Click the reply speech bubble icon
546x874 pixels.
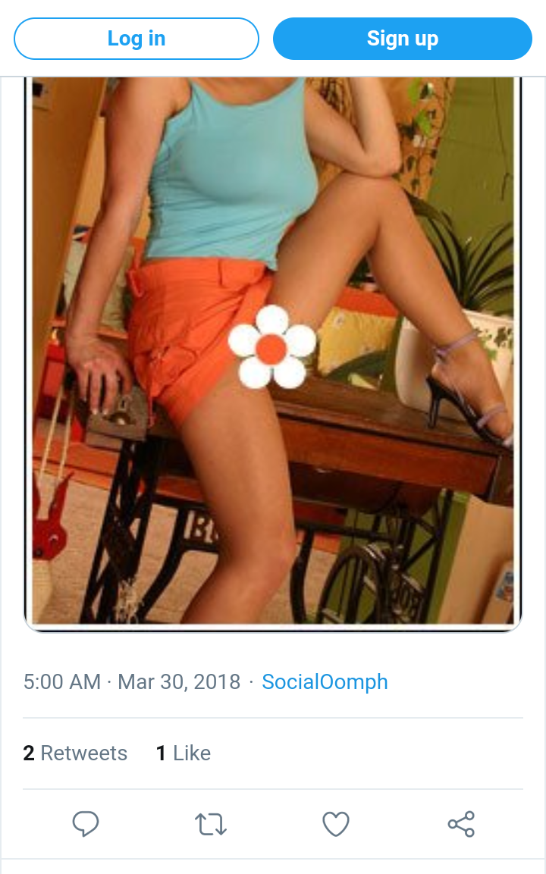point(86,823)
